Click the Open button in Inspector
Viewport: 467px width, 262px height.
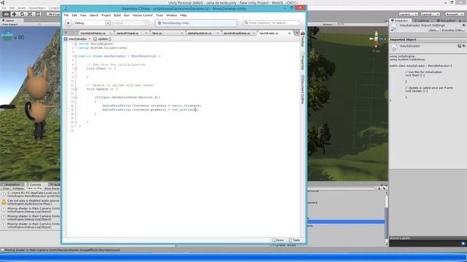click(433, 30)
